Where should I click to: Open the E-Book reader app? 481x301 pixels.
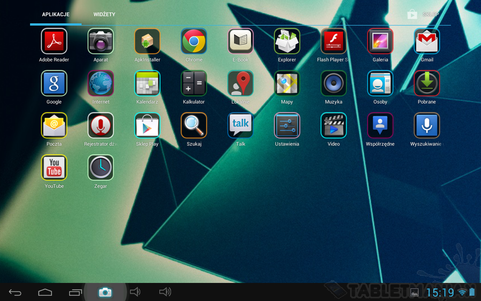click(241, 41)
